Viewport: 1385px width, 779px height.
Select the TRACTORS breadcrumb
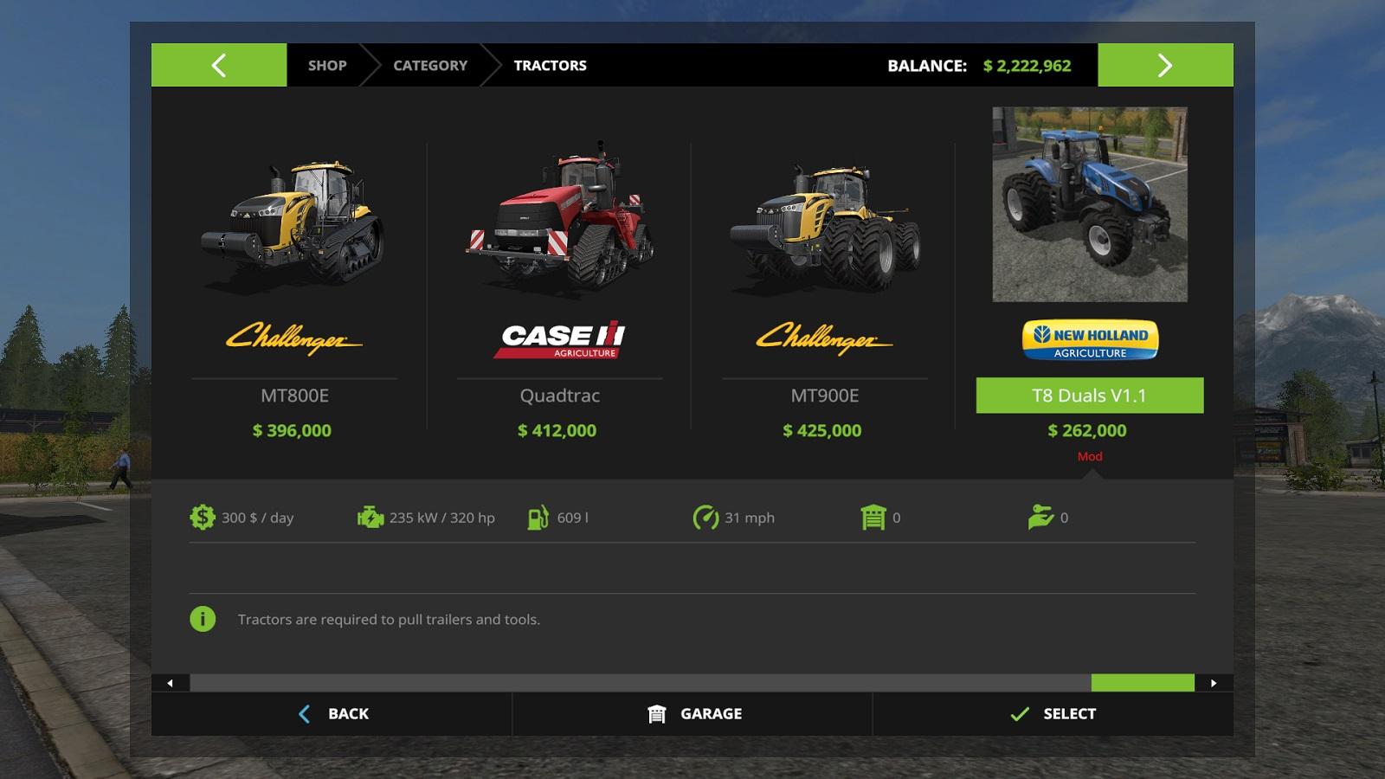pyautogui.click(x=550, y=65)
